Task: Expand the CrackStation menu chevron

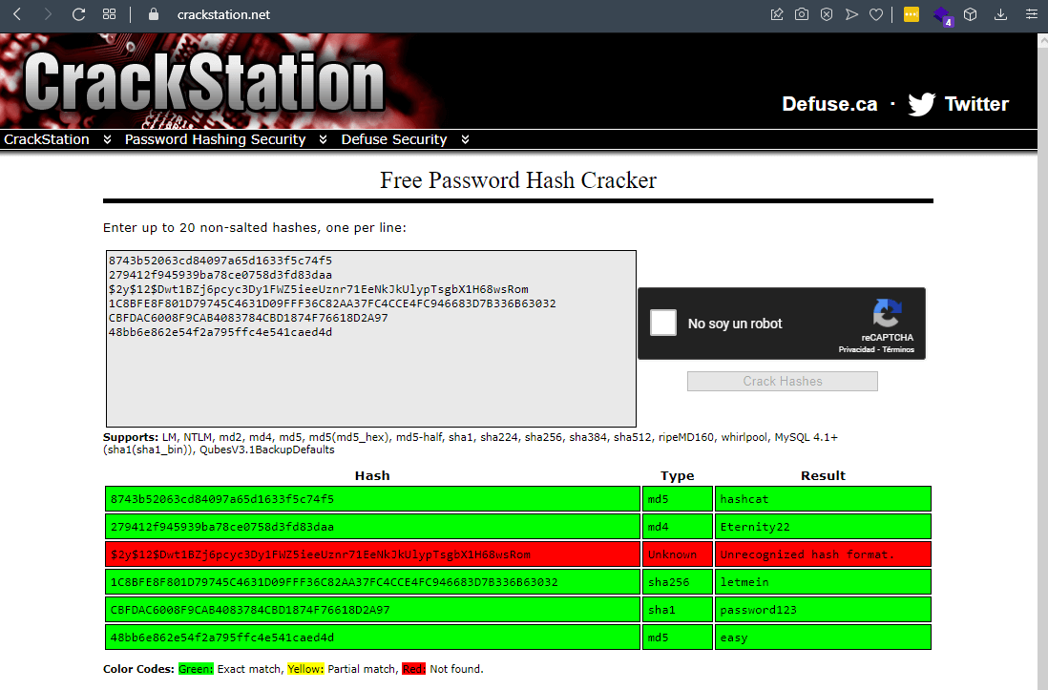Action: [x=107, y=139]
